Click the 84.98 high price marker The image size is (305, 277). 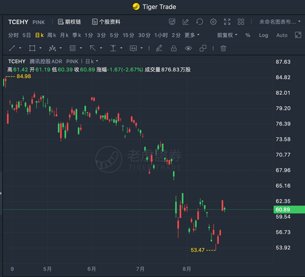(x=24, y=76)
